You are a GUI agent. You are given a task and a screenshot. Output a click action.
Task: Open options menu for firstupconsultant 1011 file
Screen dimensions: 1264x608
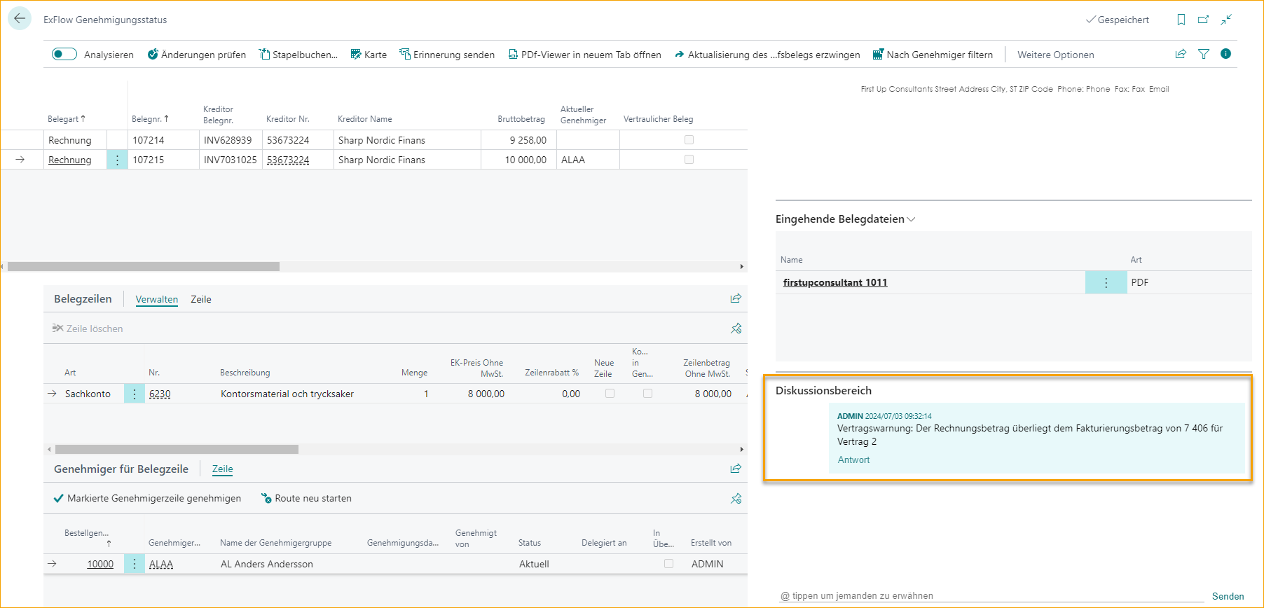(1106, 282)
